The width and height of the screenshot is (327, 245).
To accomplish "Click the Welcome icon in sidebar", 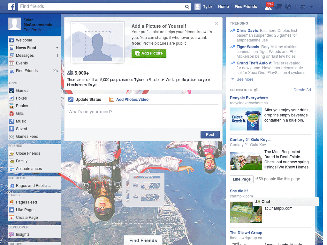I will coord(11,40).
